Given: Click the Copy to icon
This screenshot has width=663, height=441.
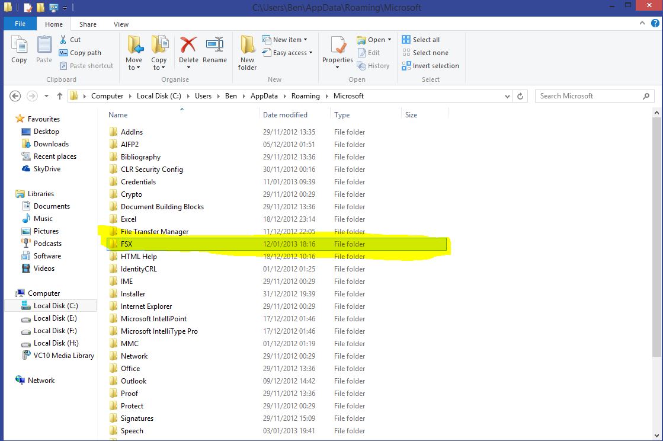Looking at the screenshot, I should (159, 45).
